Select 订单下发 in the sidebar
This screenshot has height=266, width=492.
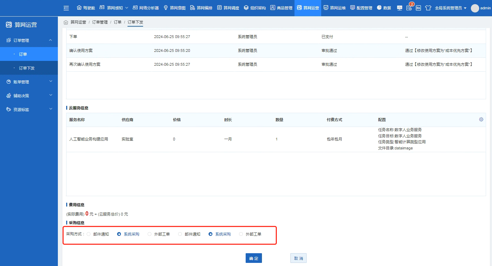point(29,68)
